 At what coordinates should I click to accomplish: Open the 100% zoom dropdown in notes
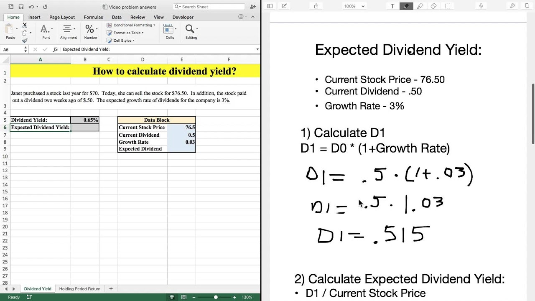(354, 6)
